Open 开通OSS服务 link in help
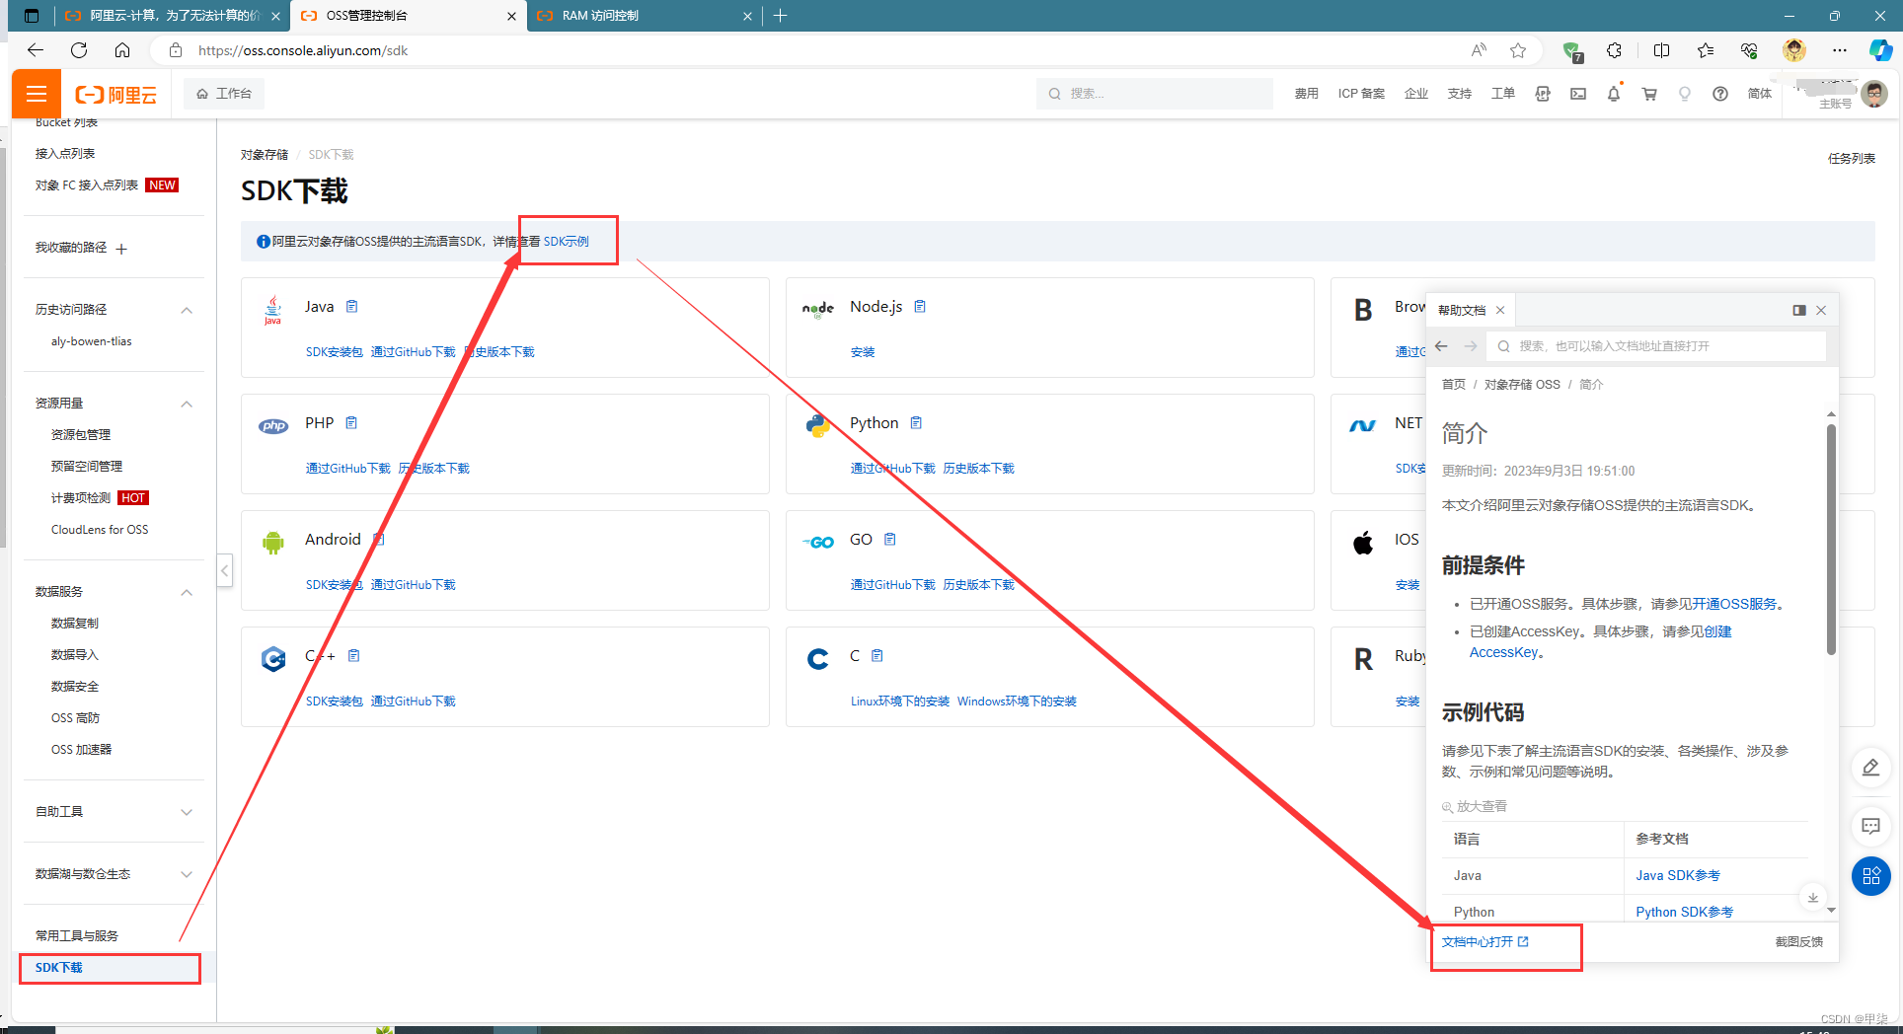Screen dimensions: 1903x1034 (1734, 604)
